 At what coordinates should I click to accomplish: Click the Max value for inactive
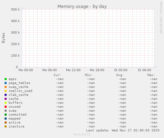coord(153,126)
